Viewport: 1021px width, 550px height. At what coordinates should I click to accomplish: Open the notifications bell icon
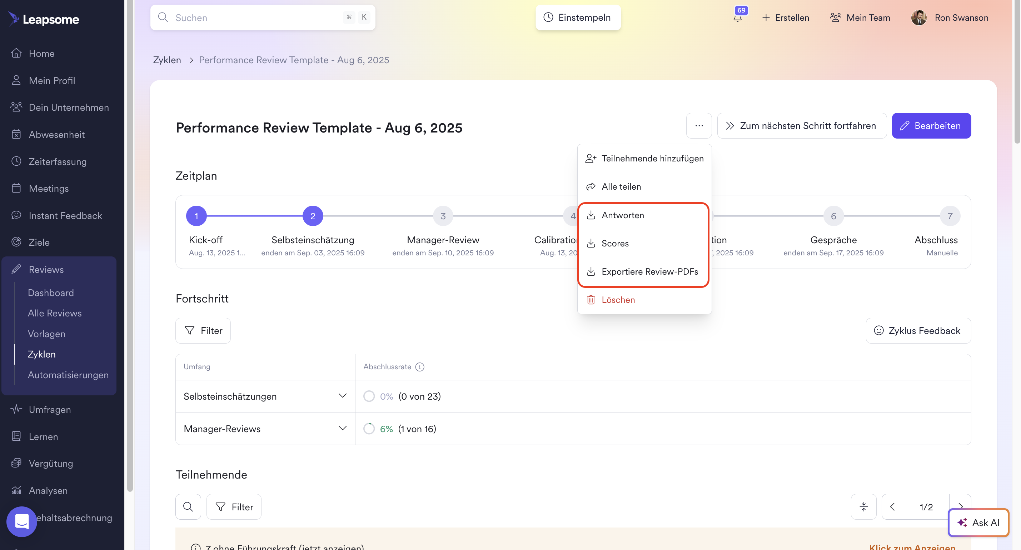(738, 17)
